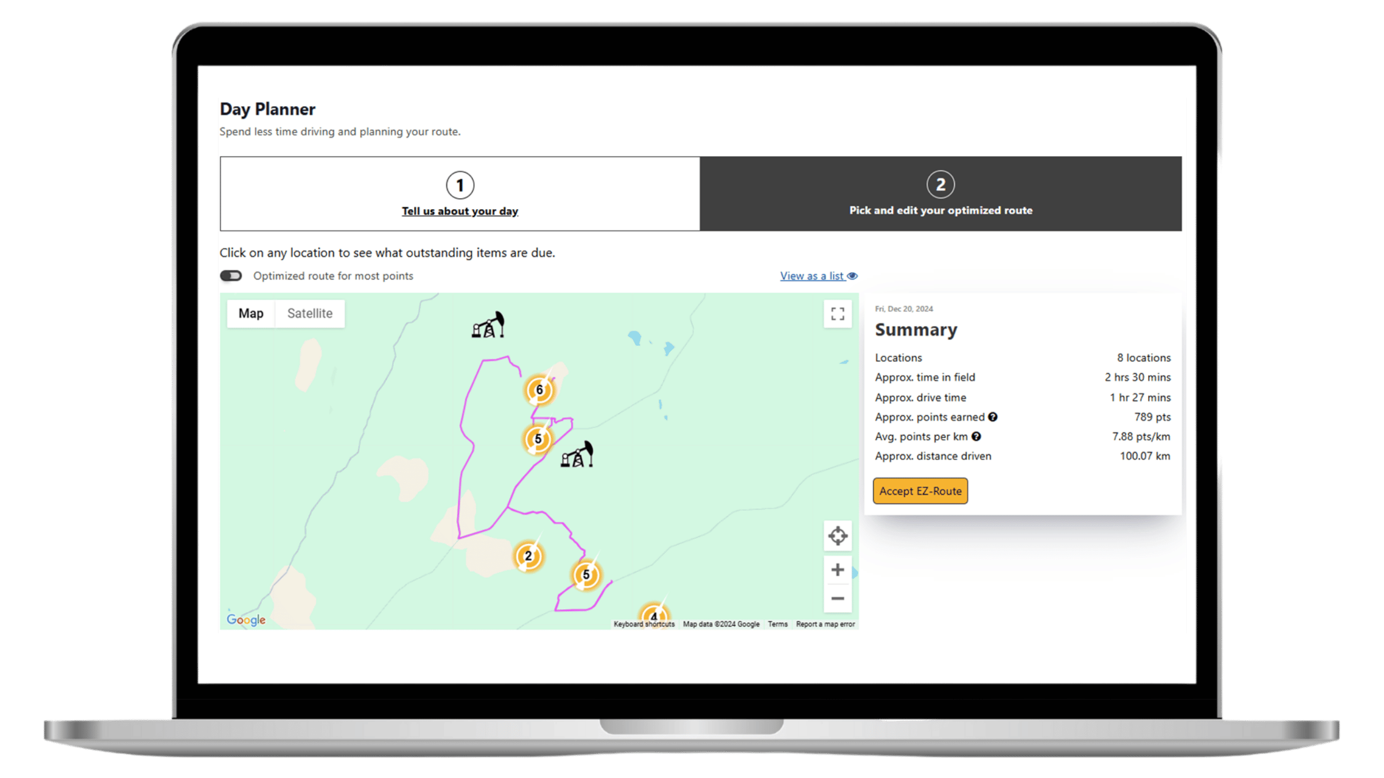Click the Day Planner heading

click(268, 109)
